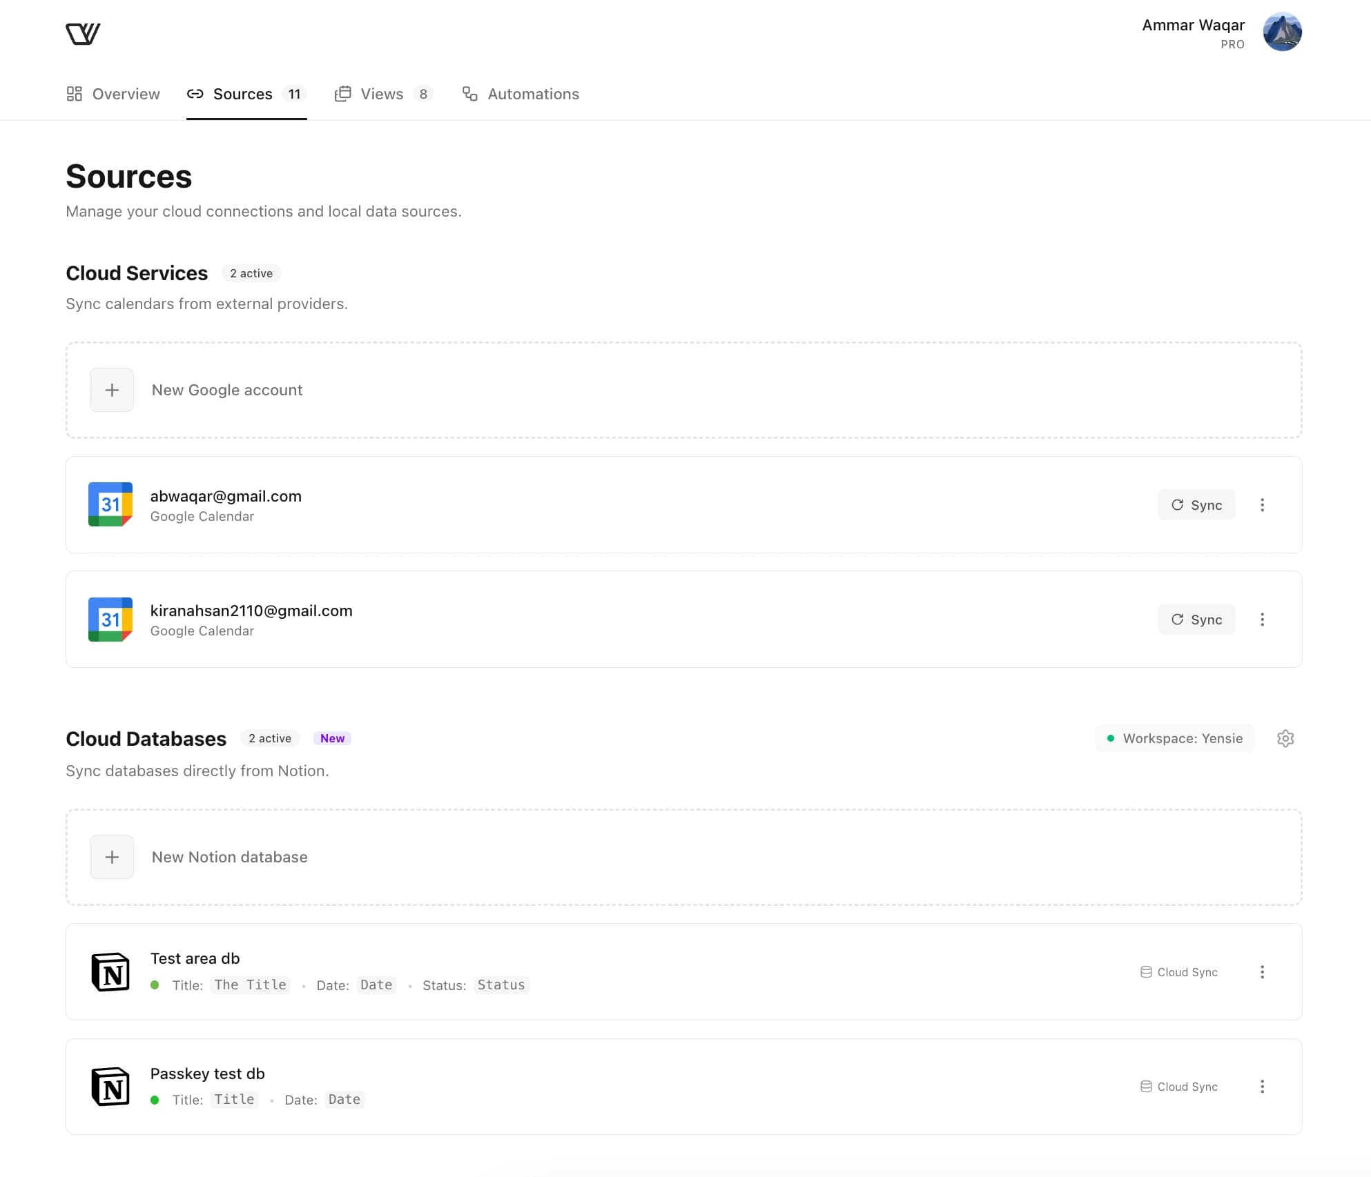Click the Google Calendar icon for kiranahsan2110@gmail.com
Image resolution: width=1371 pixels, height=1177 pixels.
[110, 619]
